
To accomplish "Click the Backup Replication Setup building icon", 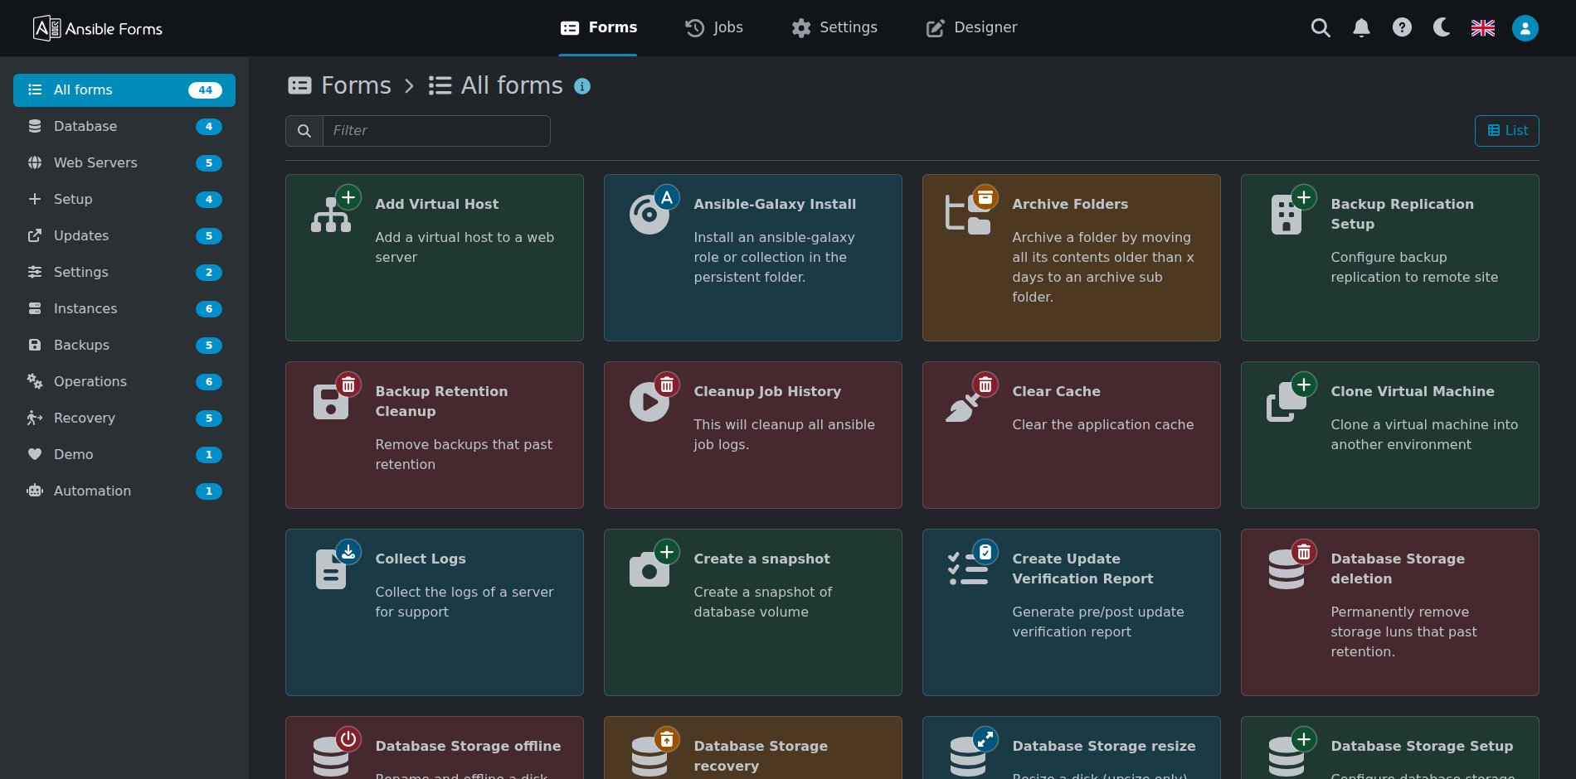I will pyautogui.click(x=1287, y=215).
